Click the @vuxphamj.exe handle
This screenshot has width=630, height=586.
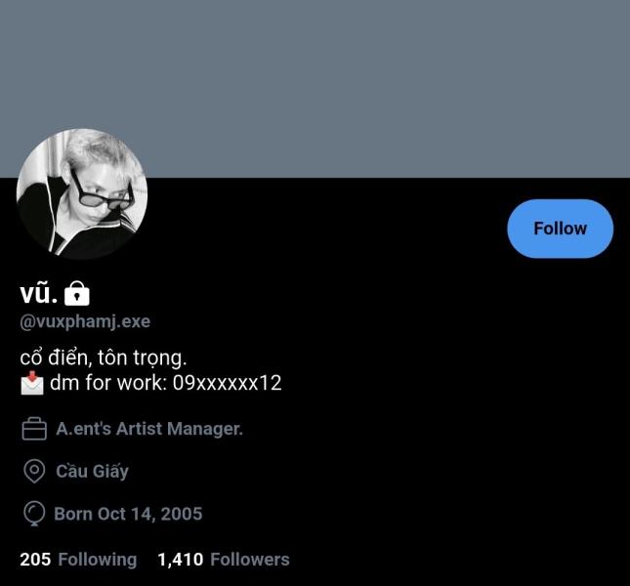(x=85, y=321)
